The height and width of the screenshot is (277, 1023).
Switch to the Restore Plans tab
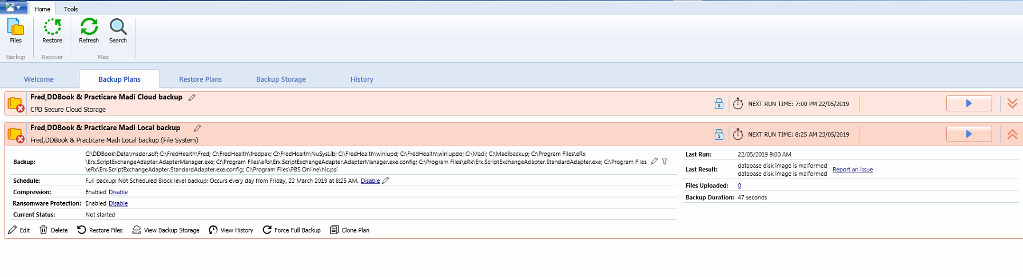200,79
